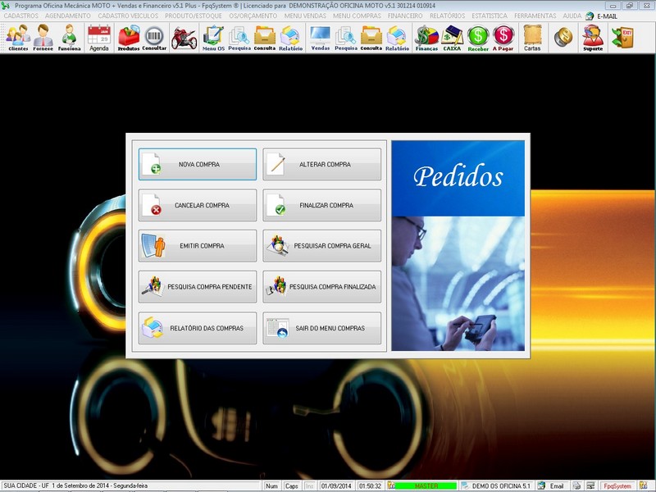Click the Pesquisa icon right after Vendas
Image resolution: width=656 pixels, height=492 pixels.
(x=346, y=38)
